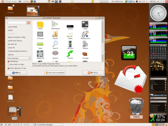Open the 1.png thumbnail on desktop
Viewport: 168px width, 126px height.
click(14, 112)
